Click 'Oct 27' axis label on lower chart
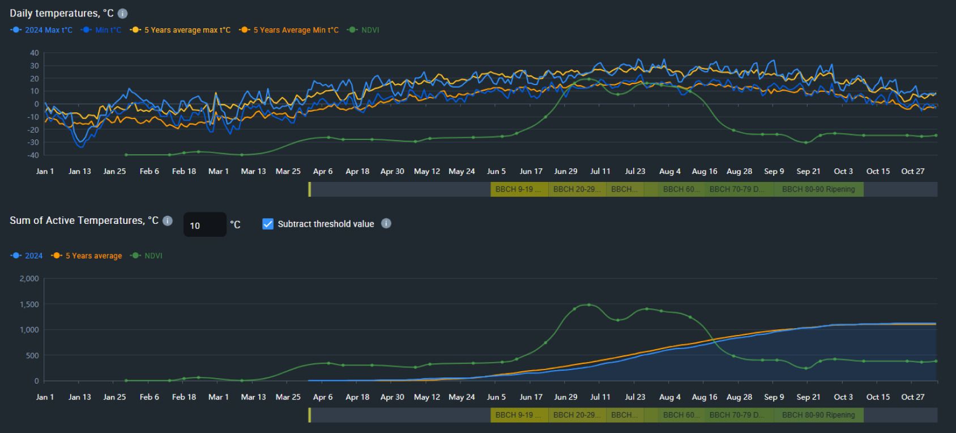This screenshot has width=956, height=433. coord(912,397)
